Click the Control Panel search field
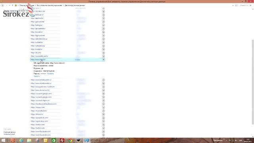Image resolution: width=254 pixels, height=143 pixels. [x=246, y=6]
